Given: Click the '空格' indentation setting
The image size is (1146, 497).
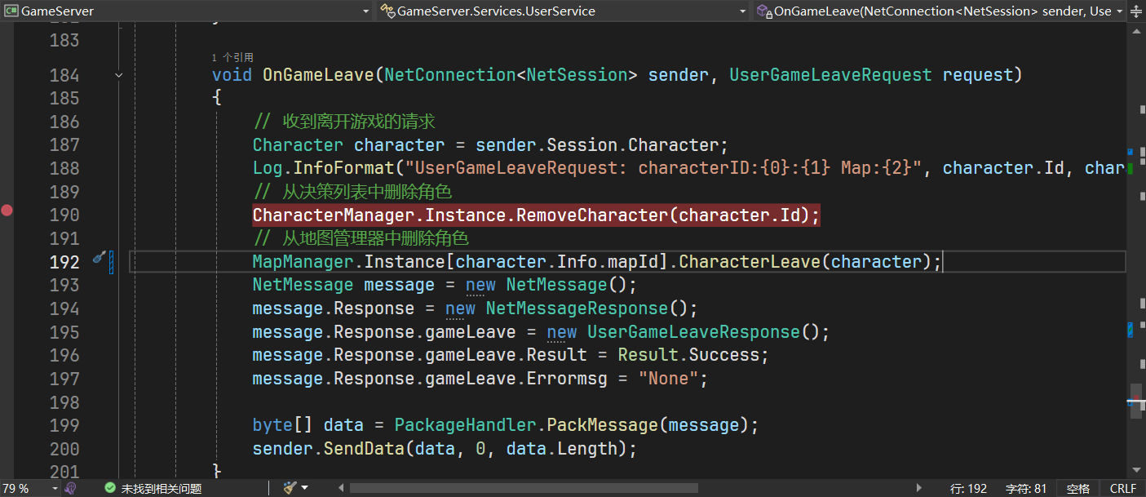Looking at the screenshot, I should click(1077, 488).
